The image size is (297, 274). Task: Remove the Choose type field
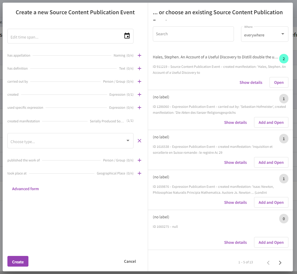point(139,141)
